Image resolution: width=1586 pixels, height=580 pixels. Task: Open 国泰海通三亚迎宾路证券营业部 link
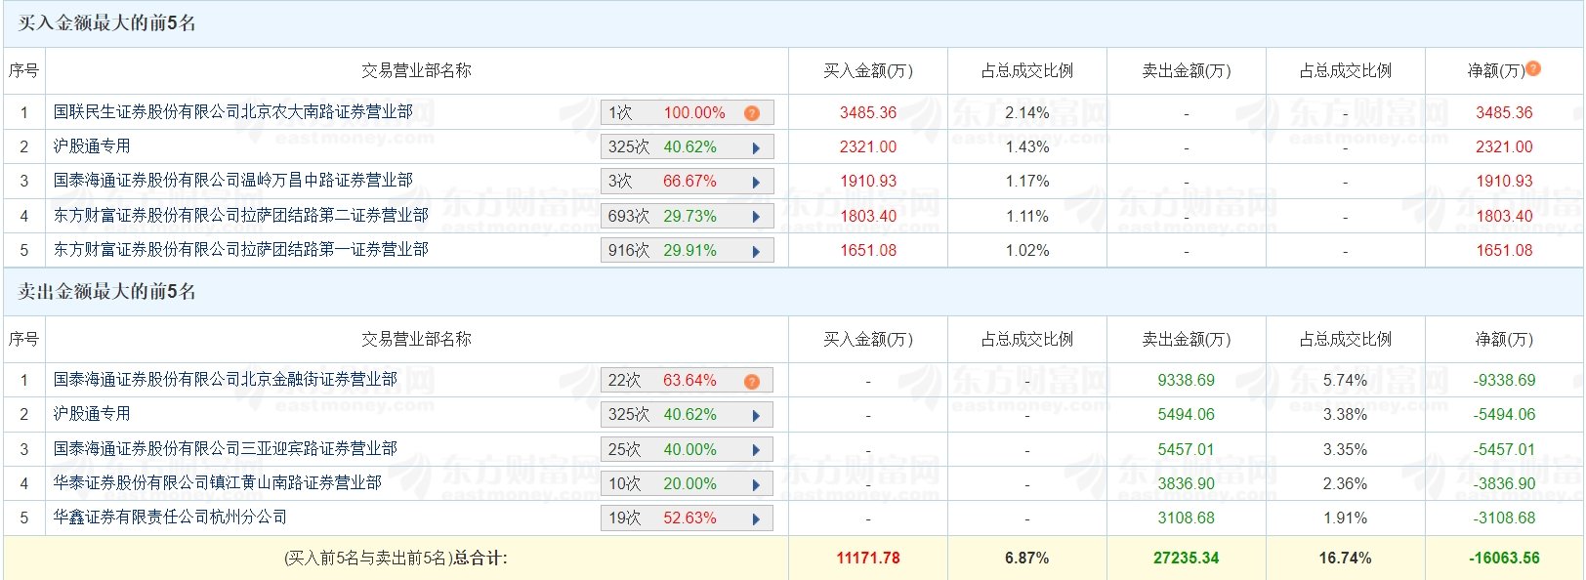coord(225,448)
